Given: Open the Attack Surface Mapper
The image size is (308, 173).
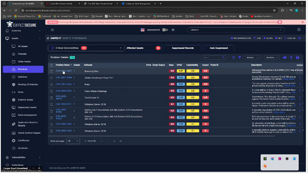Looking at the screenshot, I should 29,133.
